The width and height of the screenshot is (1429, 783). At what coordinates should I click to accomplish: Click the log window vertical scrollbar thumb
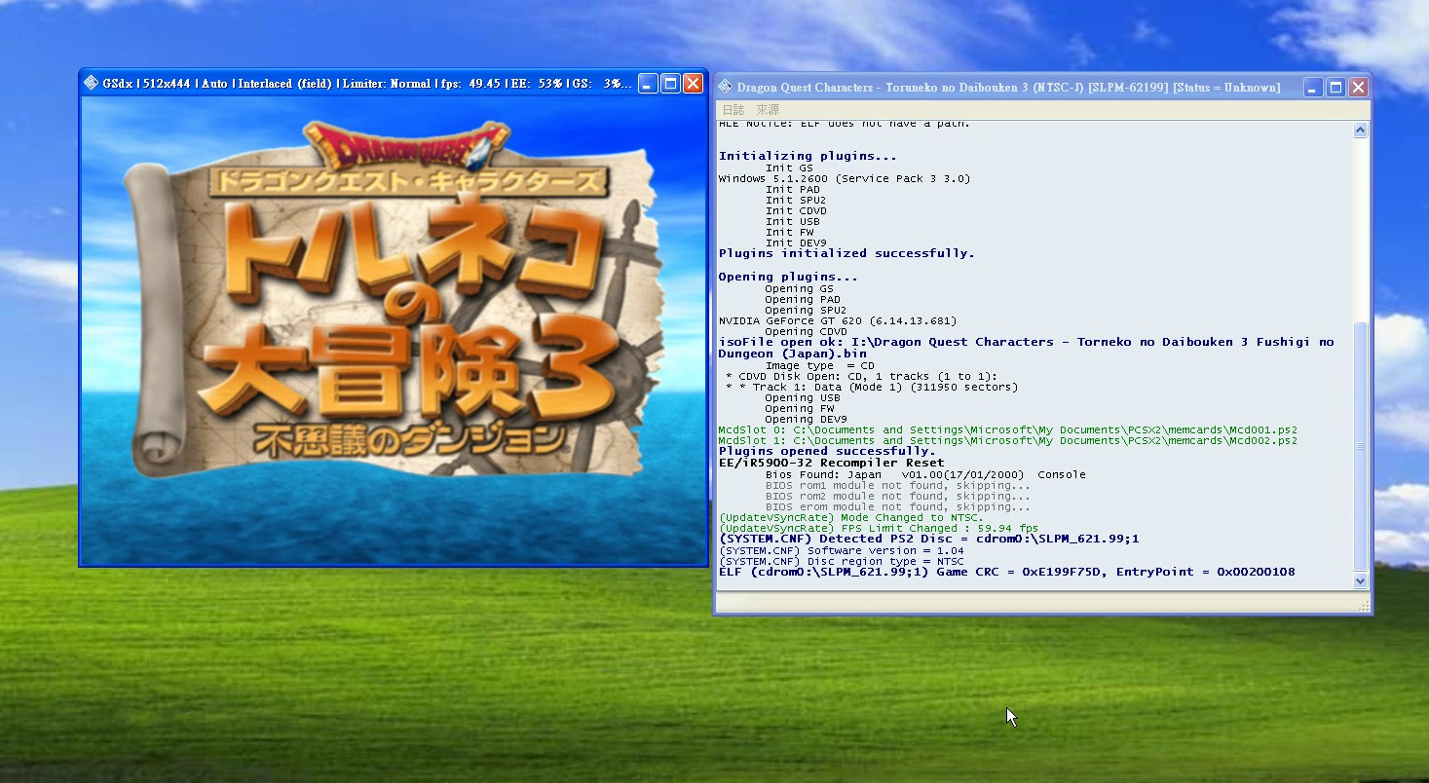1361,446
